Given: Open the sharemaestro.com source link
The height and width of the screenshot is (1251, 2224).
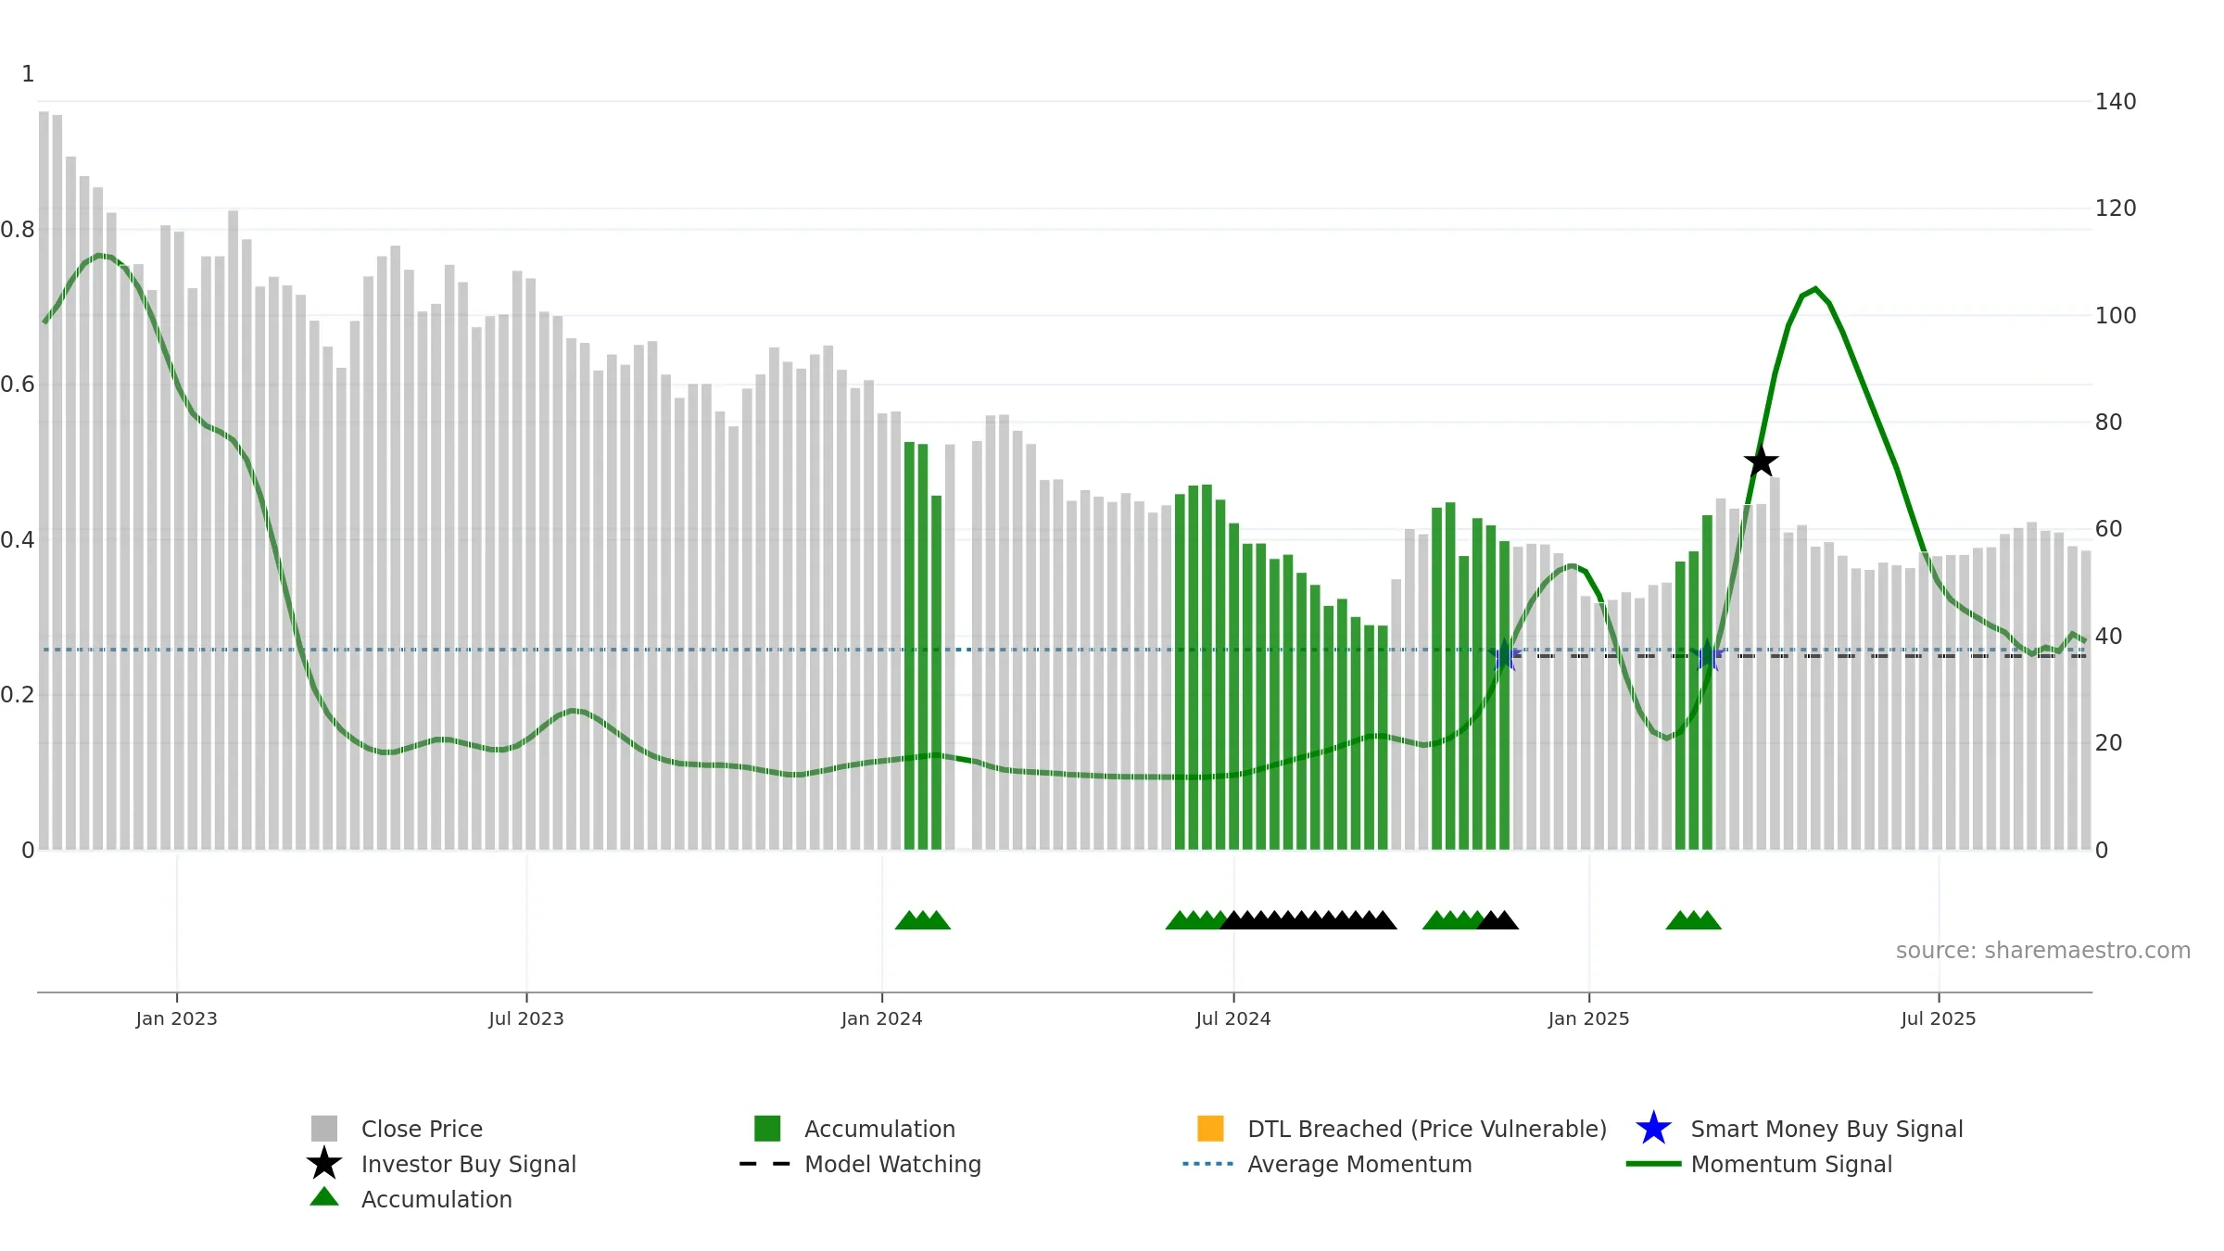Looking at the screenshot, I should (x=2043, y=951).
